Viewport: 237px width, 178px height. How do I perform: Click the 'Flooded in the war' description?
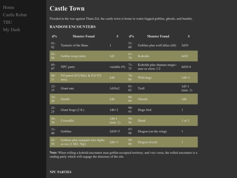tap(121, 19)
